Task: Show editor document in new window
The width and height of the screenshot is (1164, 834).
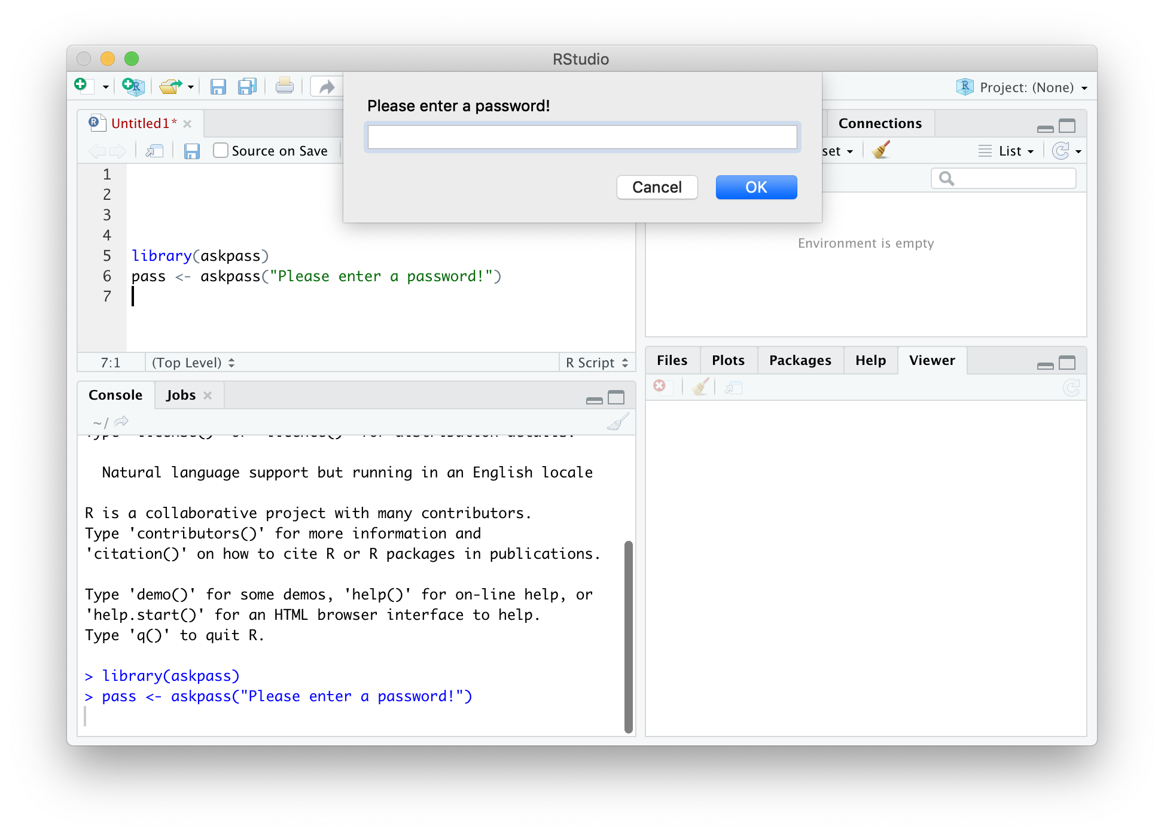Action: 154,151
